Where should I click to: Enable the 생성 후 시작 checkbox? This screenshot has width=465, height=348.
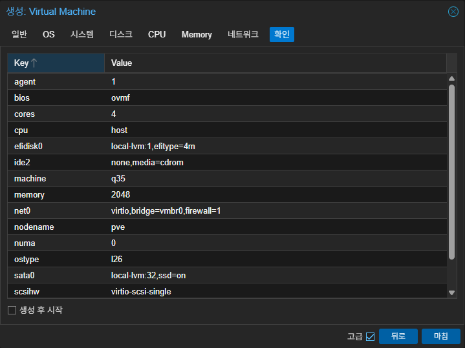pos(12,310)
